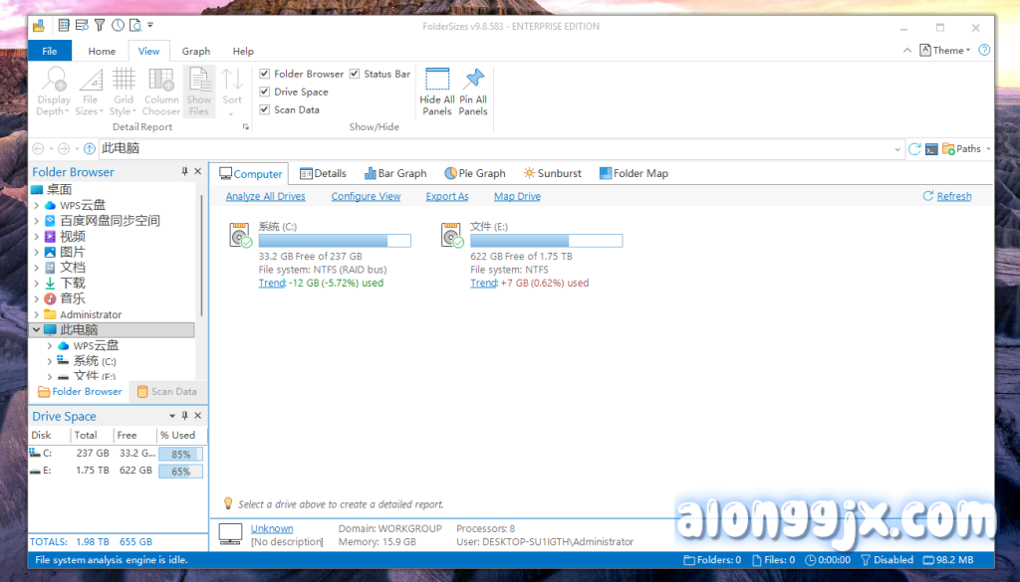Open the Column Chooser tool
Image resolution: width=1020 pixels, height=582 pixels.
[x=161, y=80]
